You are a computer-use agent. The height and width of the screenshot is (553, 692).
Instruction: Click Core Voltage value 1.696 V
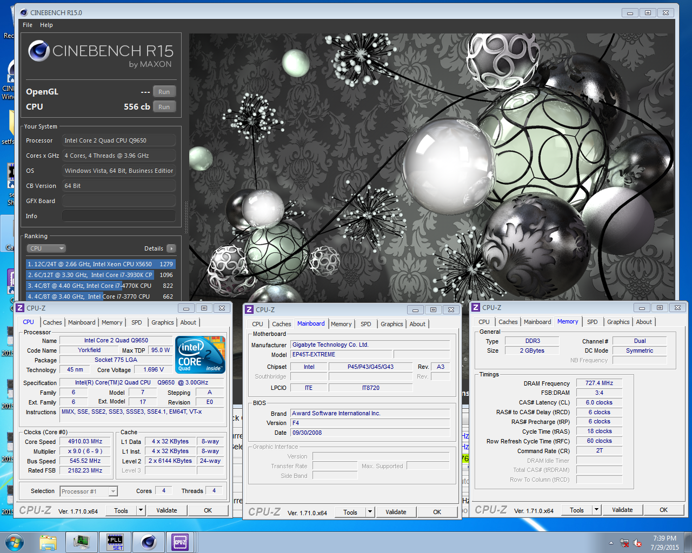pyautogui.click(x=154, y=370)
